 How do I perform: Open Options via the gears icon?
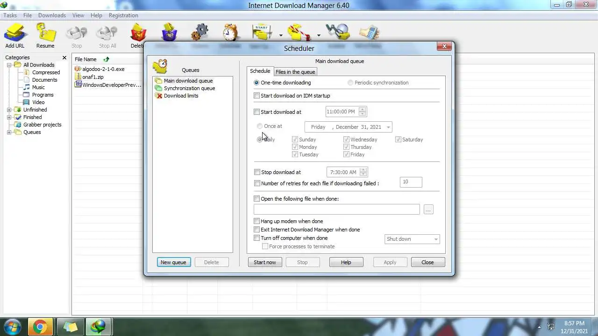200,33
